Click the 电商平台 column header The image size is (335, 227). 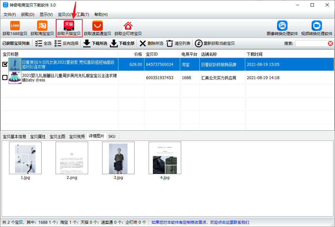coord(190,54)
